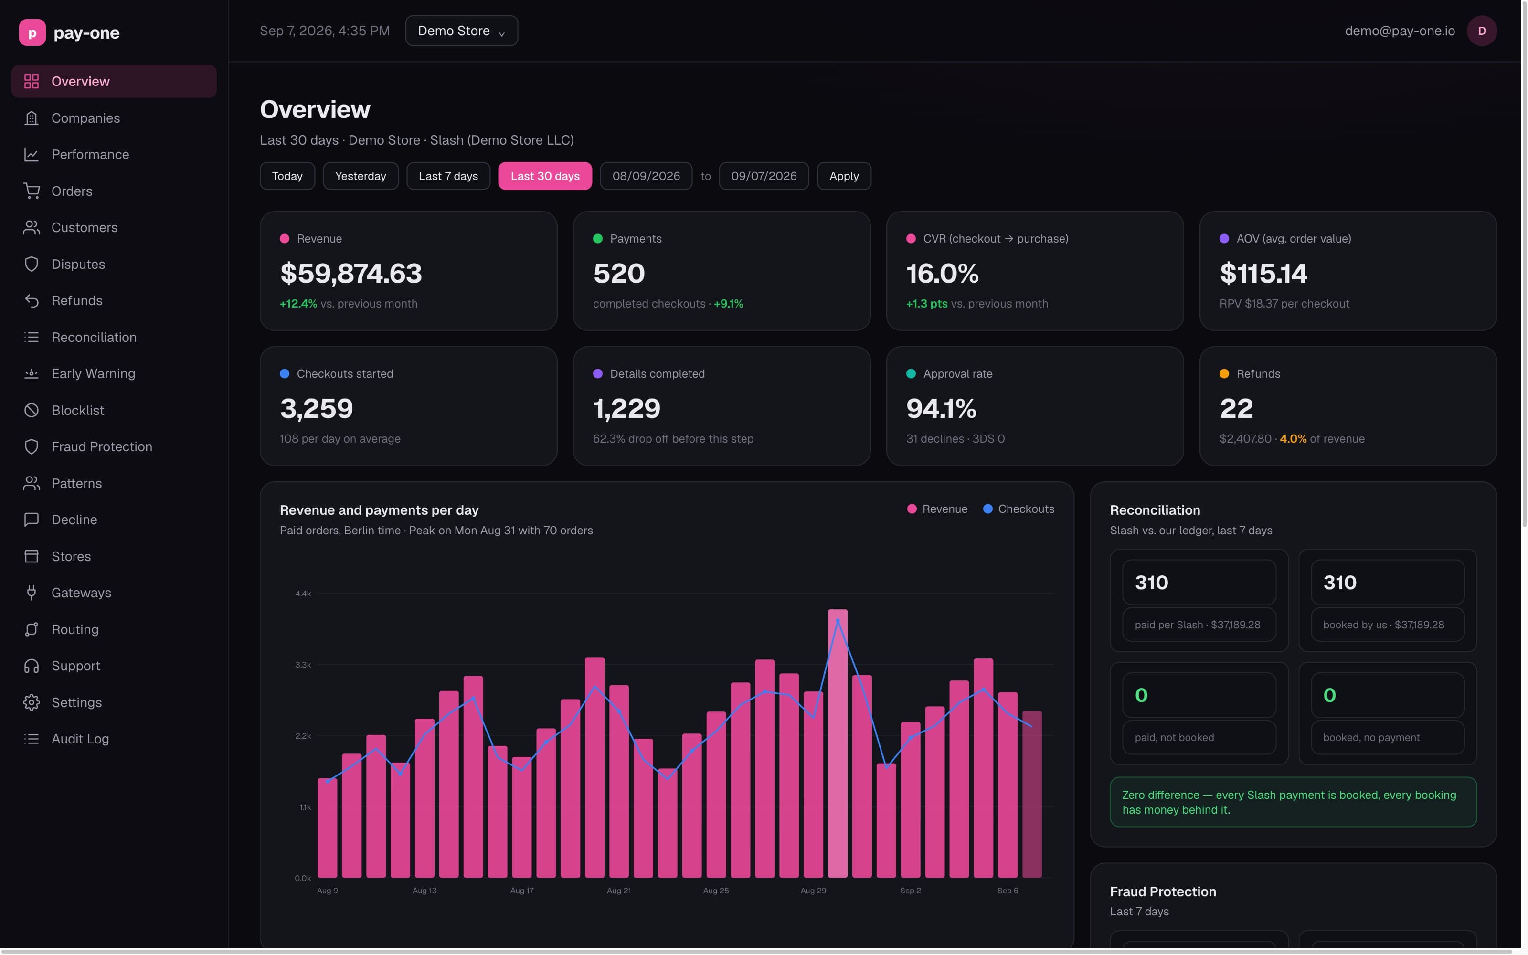Click the Performance chart icon

coord(32,155)
